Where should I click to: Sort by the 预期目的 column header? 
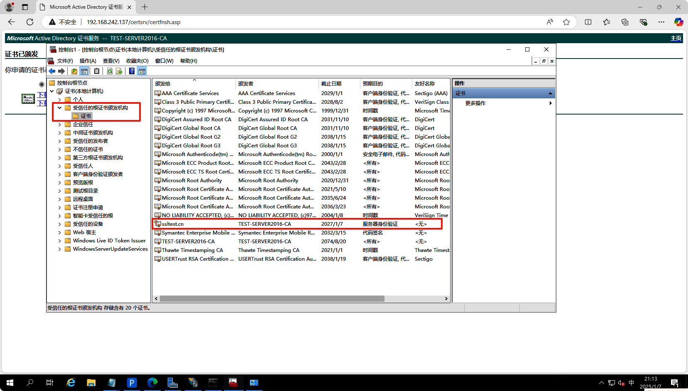[x=386, y=83]
